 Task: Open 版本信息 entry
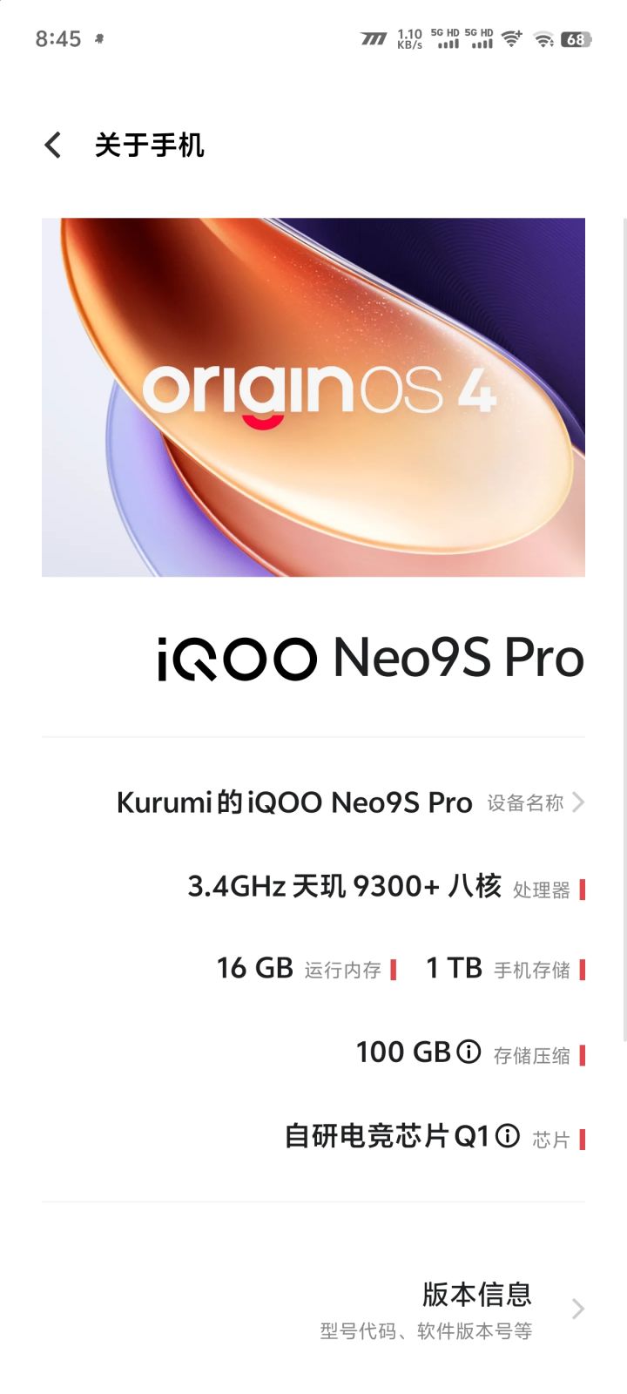313,1310
